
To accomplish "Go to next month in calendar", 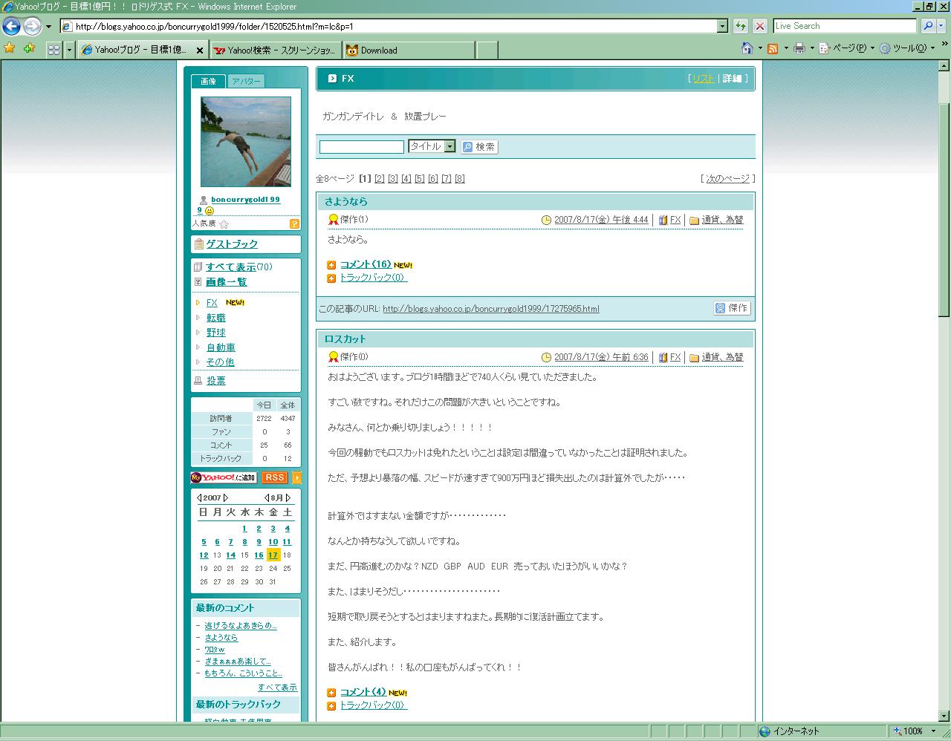I will 288,497.
